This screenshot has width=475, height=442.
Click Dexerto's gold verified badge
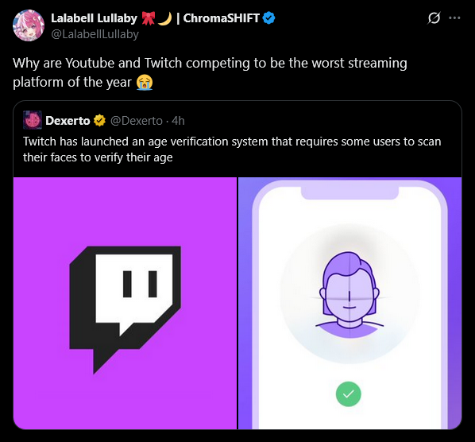pos(99,121)
